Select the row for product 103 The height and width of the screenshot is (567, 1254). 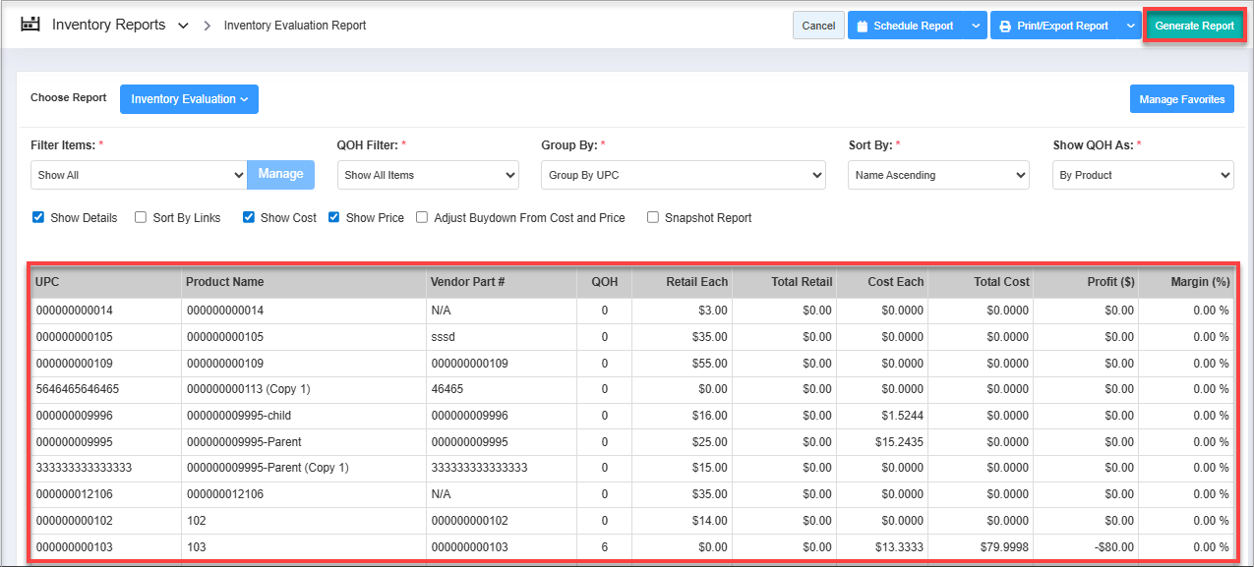[x=195, y=546]
